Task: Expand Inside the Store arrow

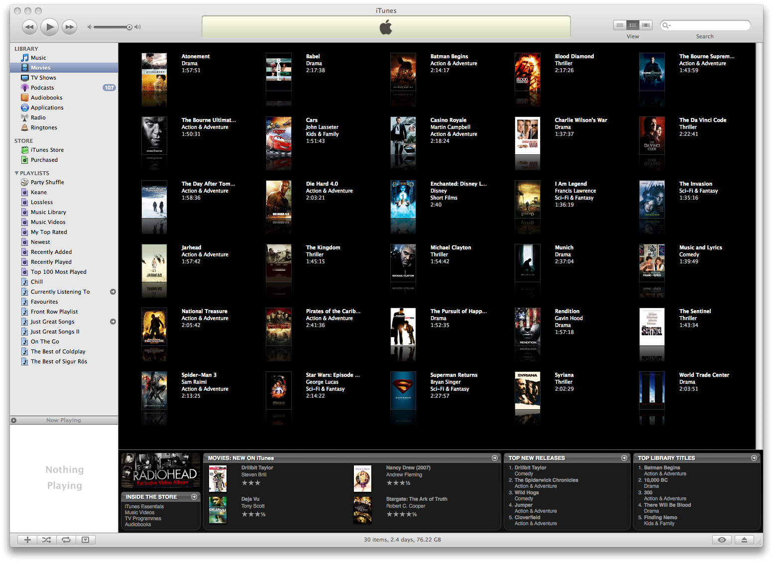Action: (x=194, y=497)
